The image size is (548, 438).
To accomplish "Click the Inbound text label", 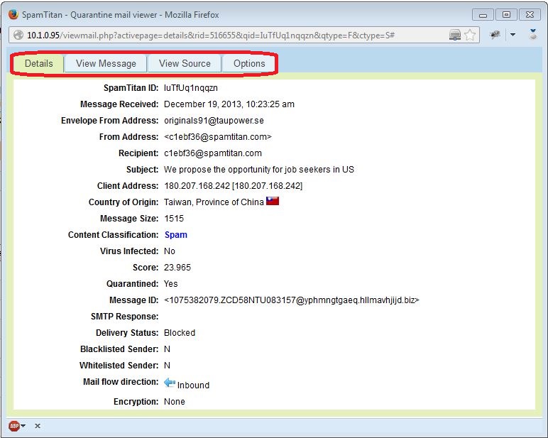I will tap(193, 385).
